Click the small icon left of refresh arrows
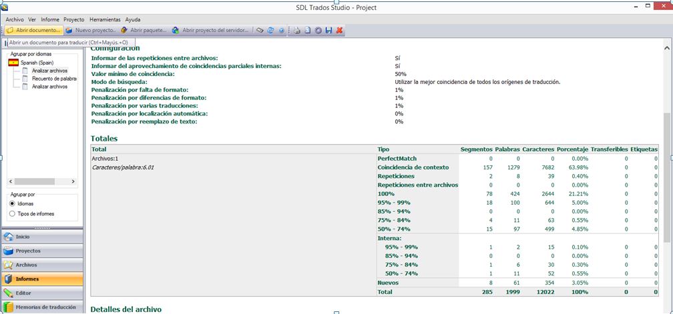Screen dimensions: 673x314 pyautogui.click(x=260, y=31)
